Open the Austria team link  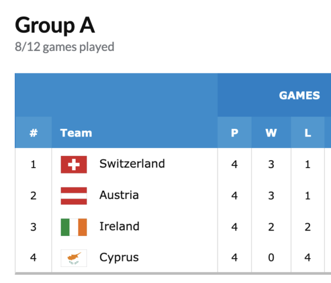pyautogui.click(x=119, y=195)
